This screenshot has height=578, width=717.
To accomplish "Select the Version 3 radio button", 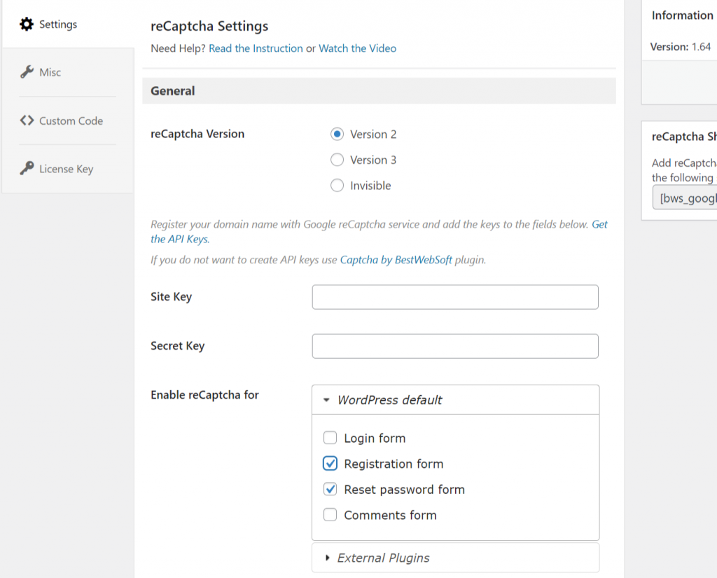I will tap(337, 160).
